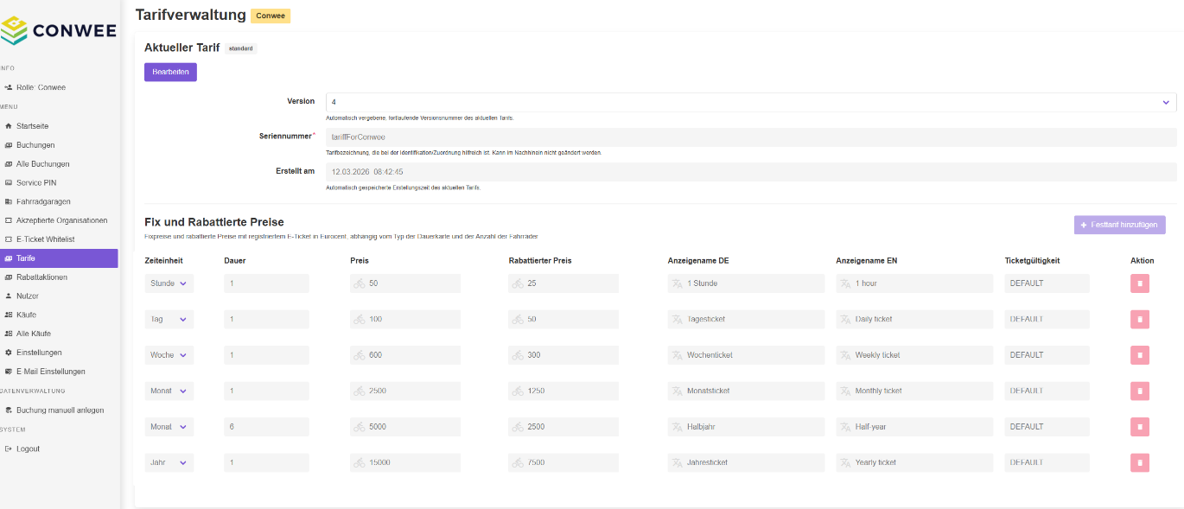
Task: Click the icon beside Fahrradgaragen
Action: coord(9,201)
